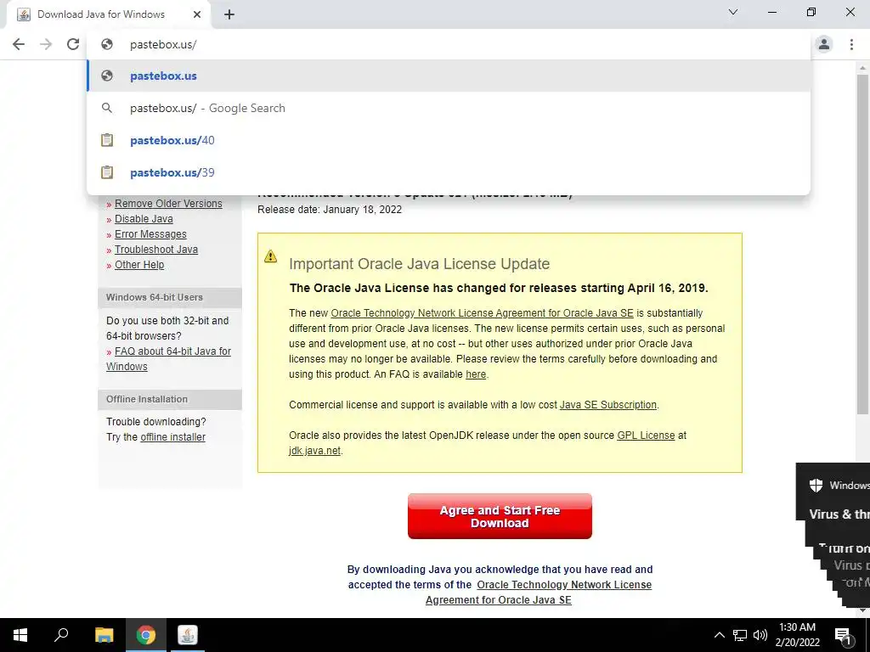Open the Windows Start menu
The image size is (870, 652).
click(x=20, y=635)
